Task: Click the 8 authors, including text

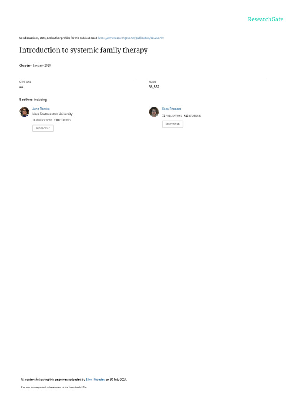Action: click(x=33, y=100)
